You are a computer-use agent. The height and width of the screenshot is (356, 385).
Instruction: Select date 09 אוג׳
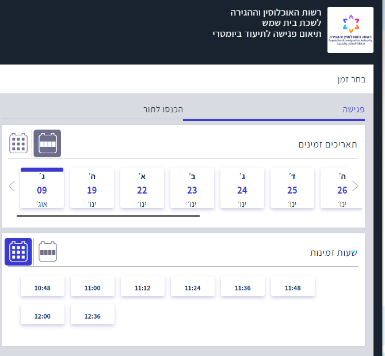click(x=42, y=188)
